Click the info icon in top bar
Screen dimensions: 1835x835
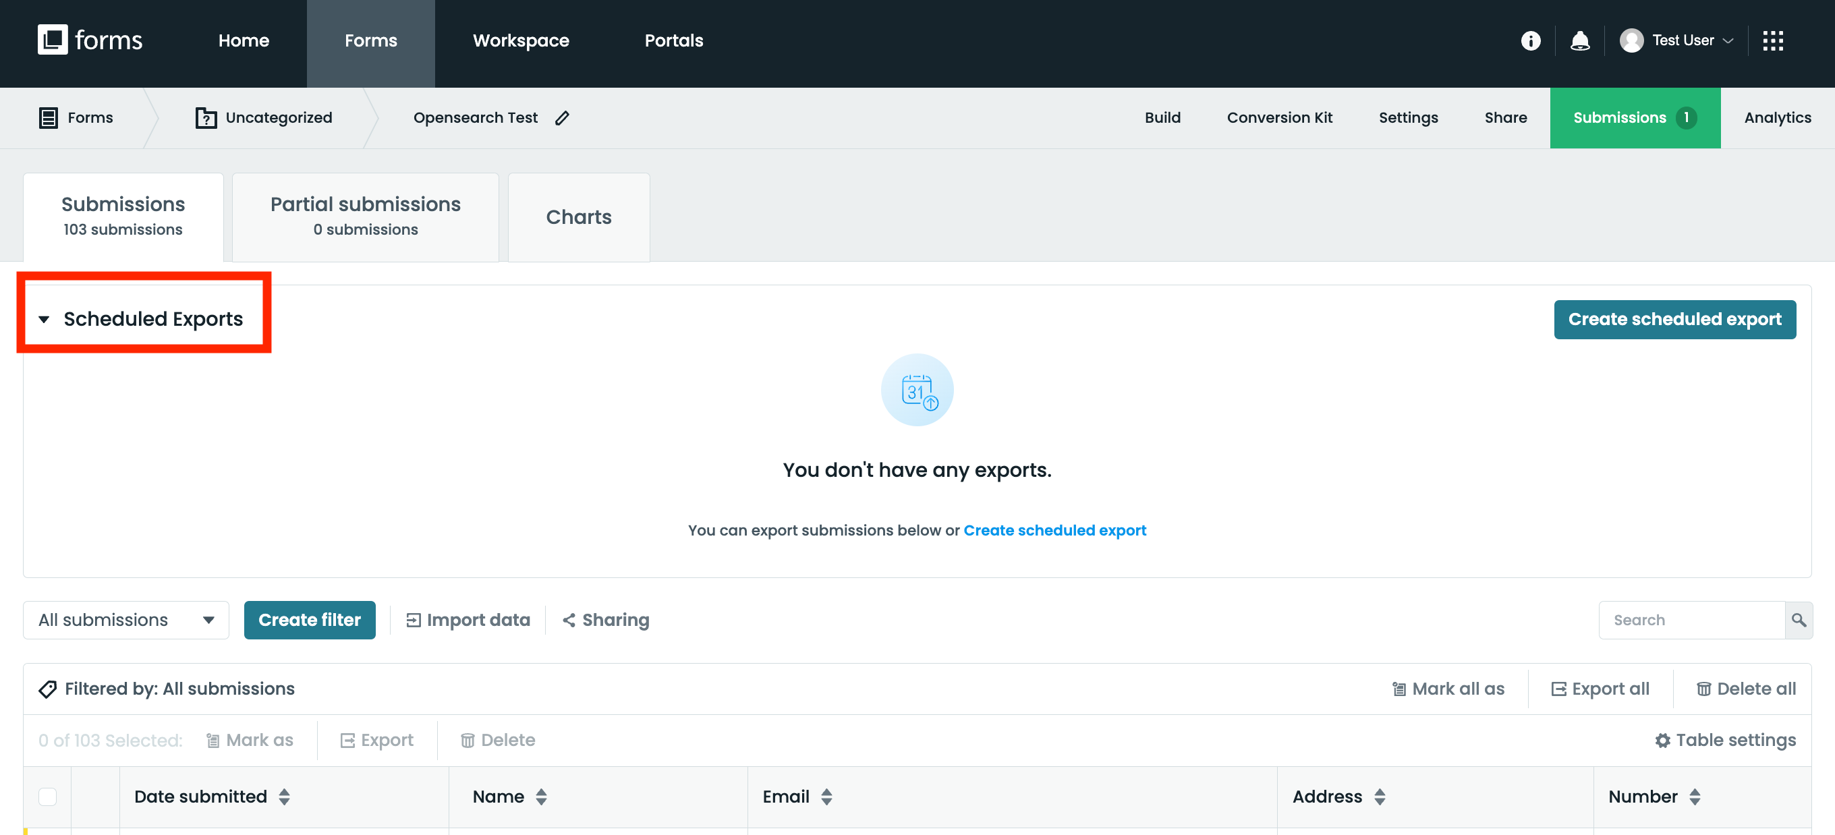pyautogui.click(x=1530, y=40)
